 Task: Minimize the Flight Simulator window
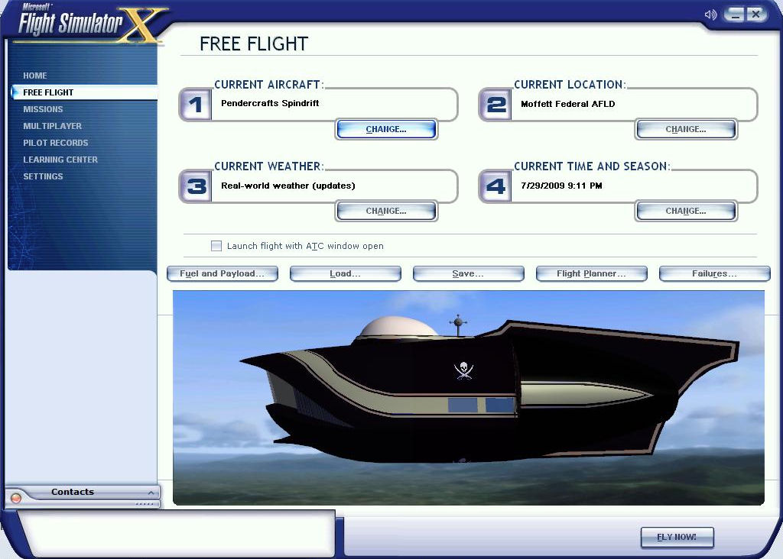pyautogui.click(x=734, y=15)
